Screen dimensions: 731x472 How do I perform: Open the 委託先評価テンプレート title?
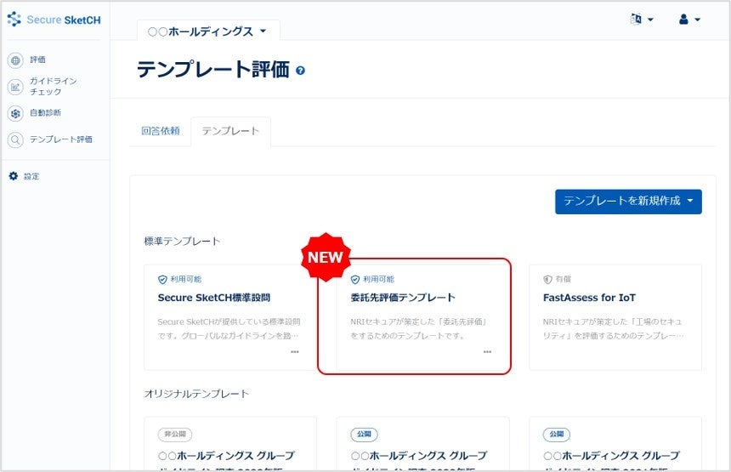click(402, 298)
